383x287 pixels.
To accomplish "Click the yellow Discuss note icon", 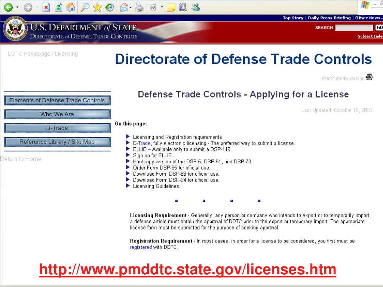I will [171, 7].
